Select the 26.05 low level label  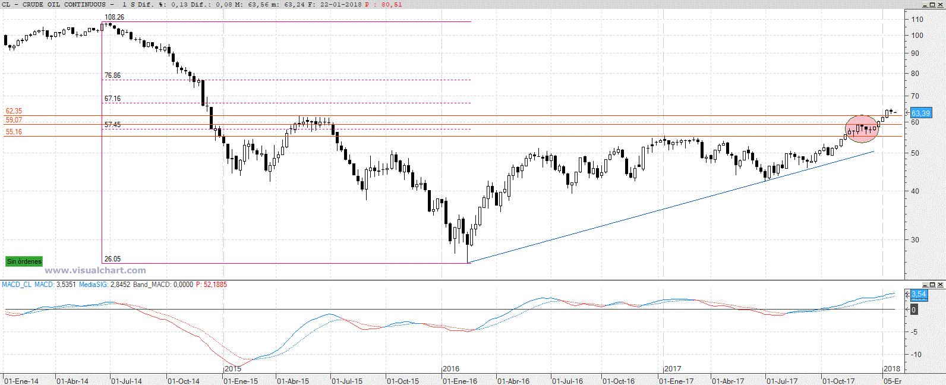point(112,259)
